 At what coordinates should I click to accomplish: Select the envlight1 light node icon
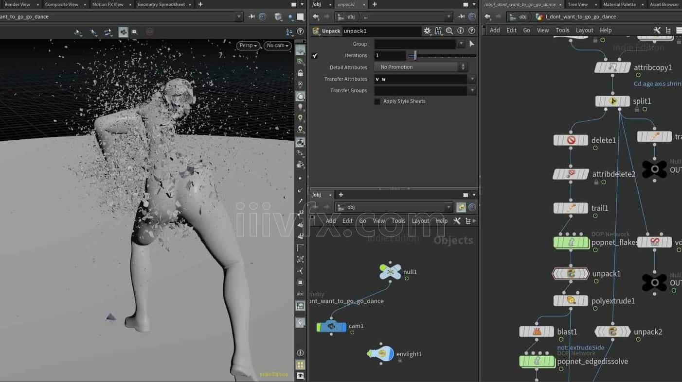coord(381,354)
